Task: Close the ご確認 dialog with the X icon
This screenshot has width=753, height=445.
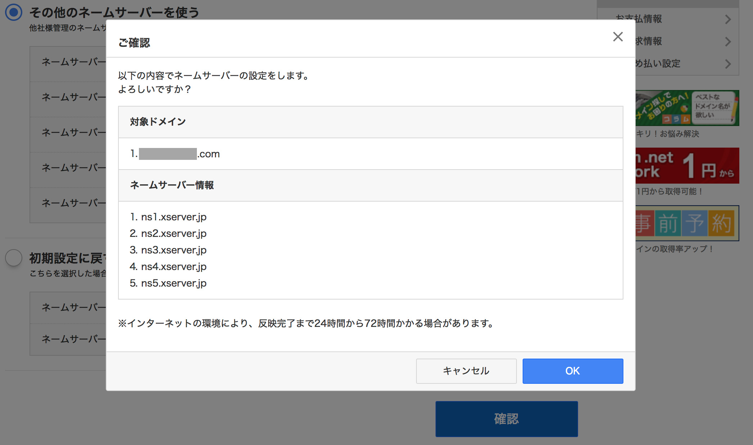Action: [x=618, y=36]
